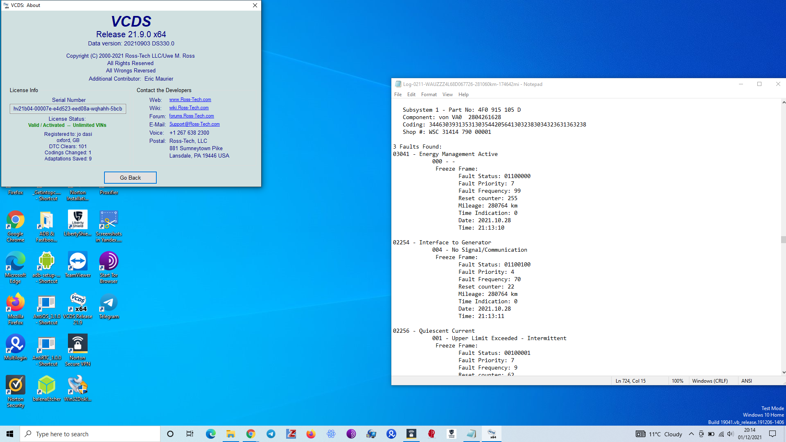
Task: Open Task View on the taskbar
Action: [x=190, y=434]
